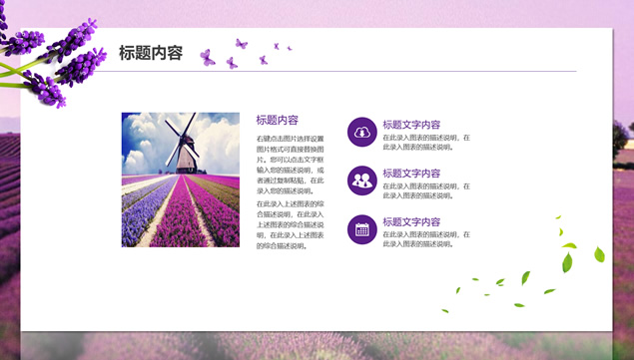The height and width of the screenshot is (360, 634).
Task: Click the two-people users circle icon
Action: 361,180
